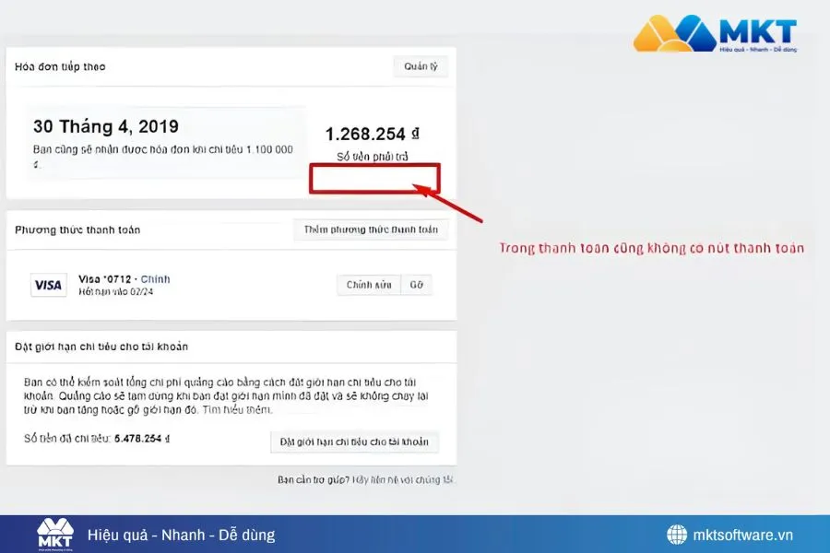The image size is (830, 553).
Task: Open the Quản lý button
Action: coord(421,66)
